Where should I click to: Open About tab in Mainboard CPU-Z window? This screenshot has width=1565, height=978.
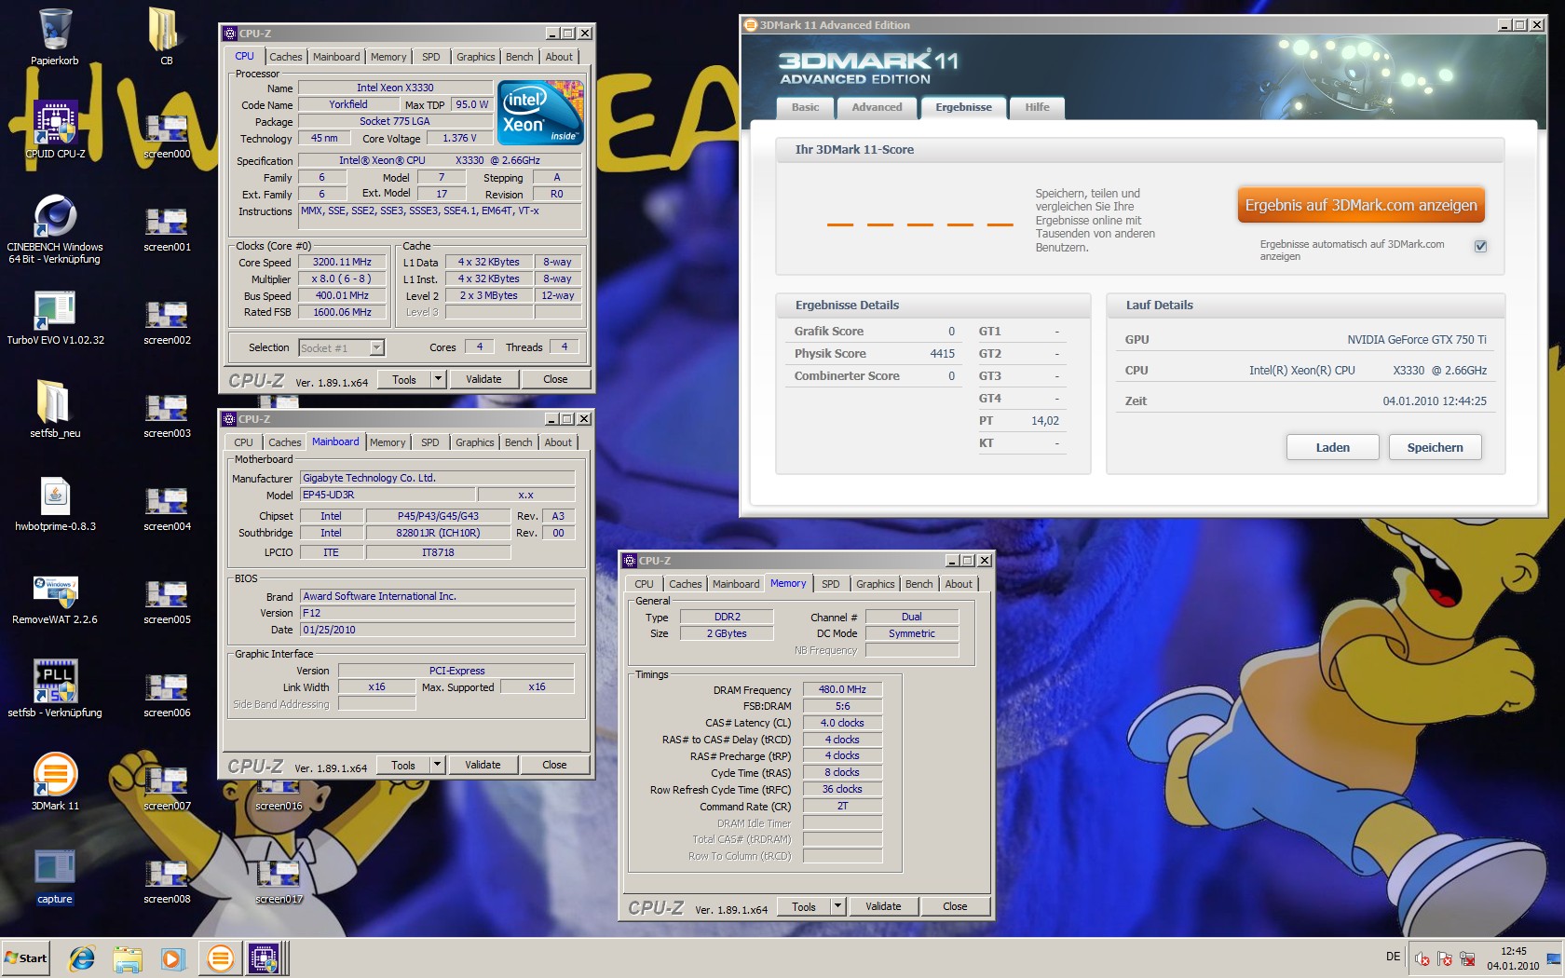coord(558,442)
